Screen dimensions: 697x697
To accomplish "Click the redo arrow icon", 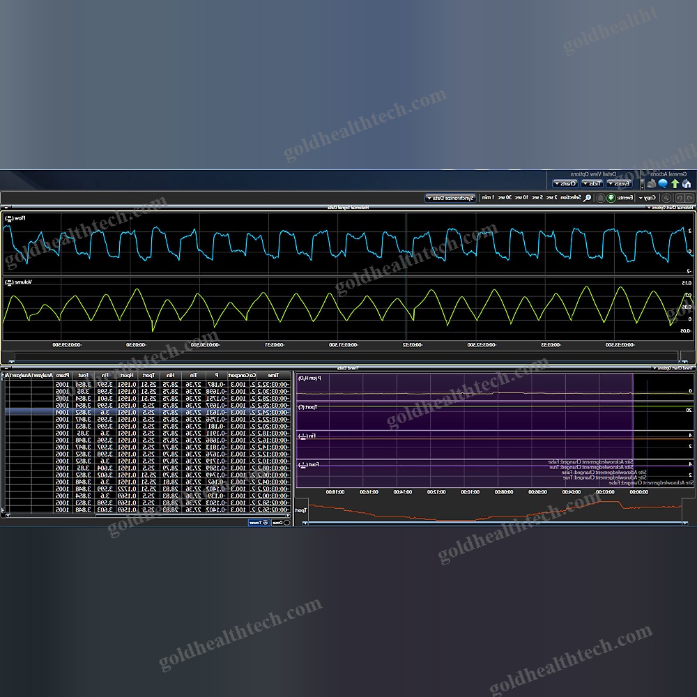I will [679, 198].
